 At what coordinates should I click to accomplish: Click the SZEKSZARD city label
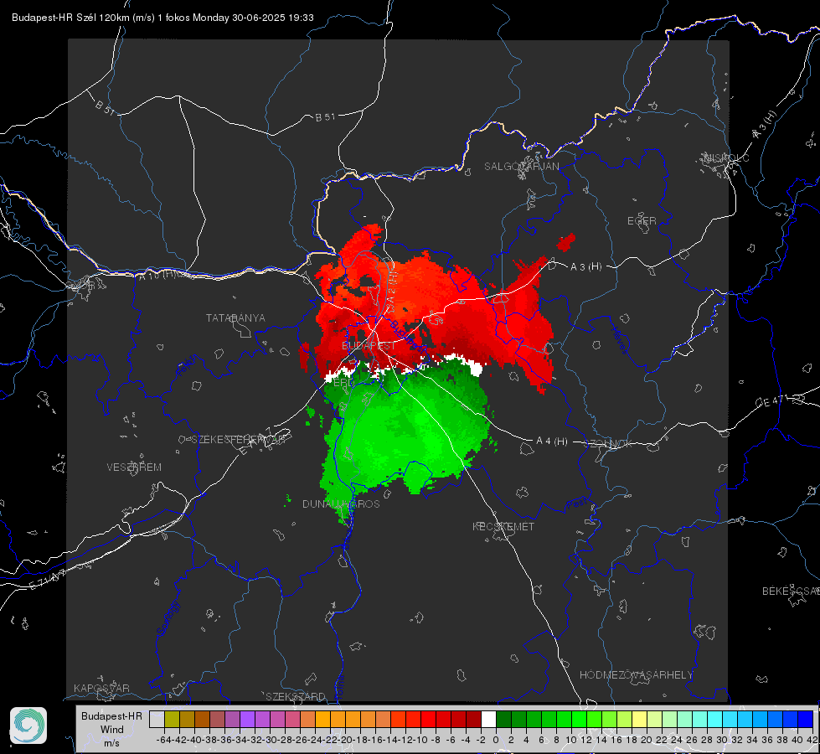296,696
